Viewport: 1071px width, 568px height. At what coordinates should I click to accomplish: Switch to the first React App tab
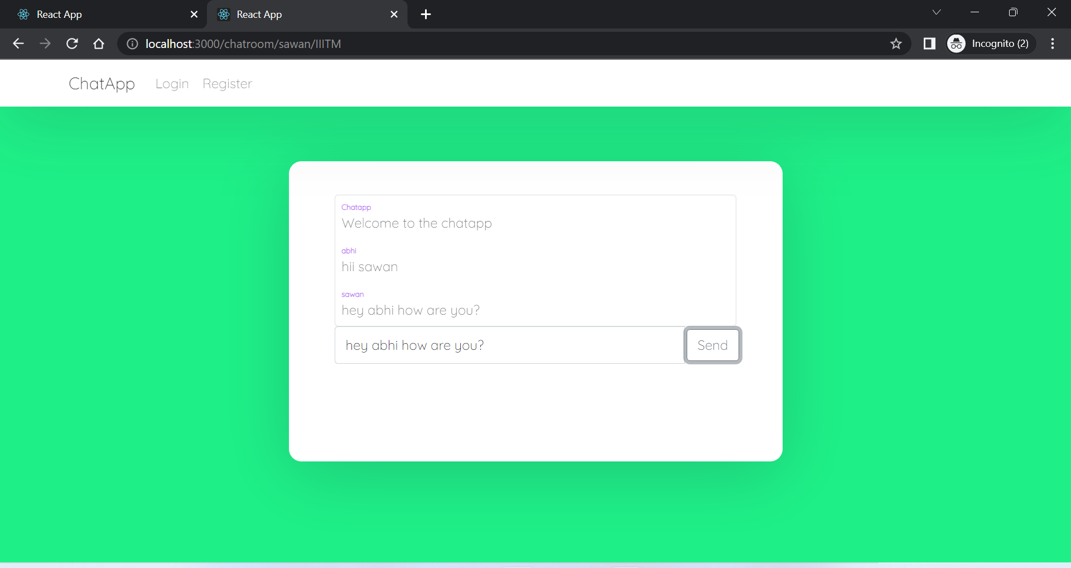click(104, 15)
